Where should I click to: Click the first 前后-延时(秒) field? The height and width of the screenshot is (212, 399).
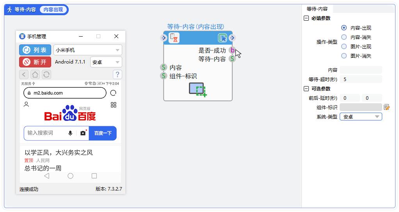[350, 98]
